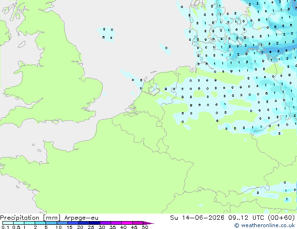
Task: Click the "0.5" legend scale value
Action: click(16, 227)
